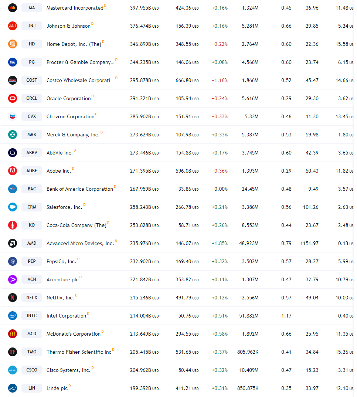
Task: Click the Intel logo icon
Action: coord(13,315)
